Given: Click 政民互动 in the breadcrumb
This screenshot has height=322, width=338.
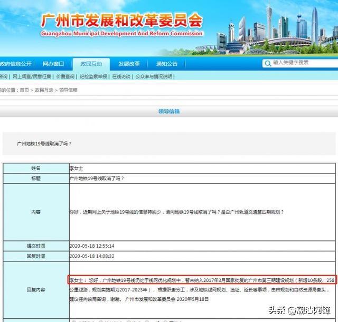Looking at the screenshot, I should click(x=44, y=90).
